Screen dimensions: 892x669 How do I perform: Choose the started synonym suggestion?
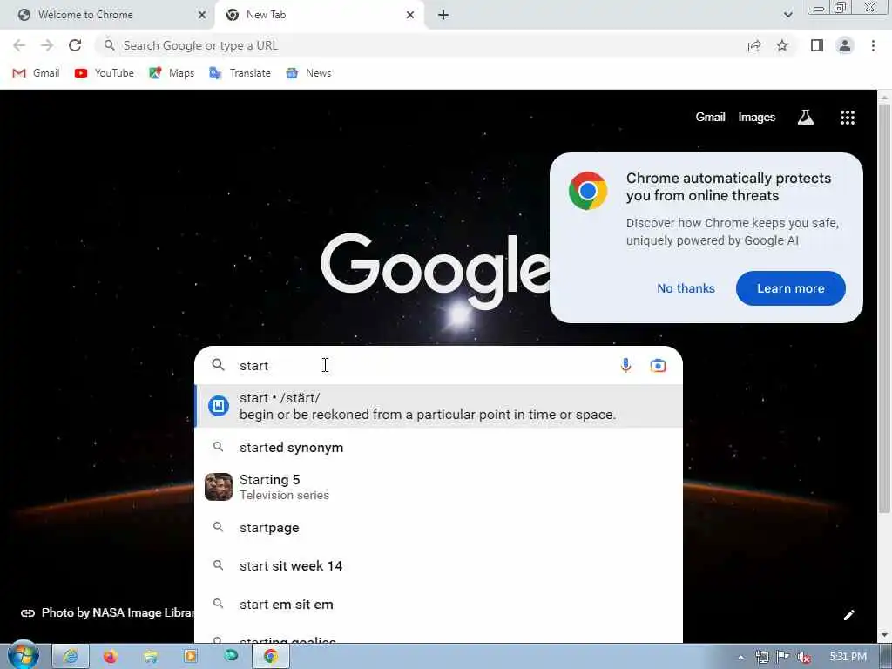(439, 448)
